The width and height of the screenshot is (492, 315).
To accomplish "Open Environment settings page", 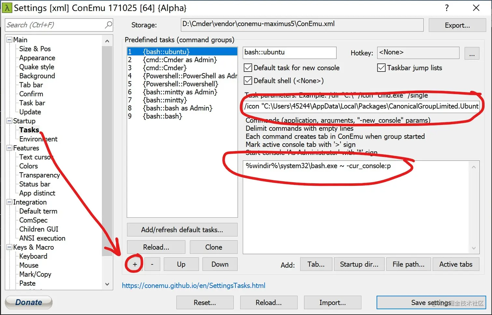I will point(38,139).
